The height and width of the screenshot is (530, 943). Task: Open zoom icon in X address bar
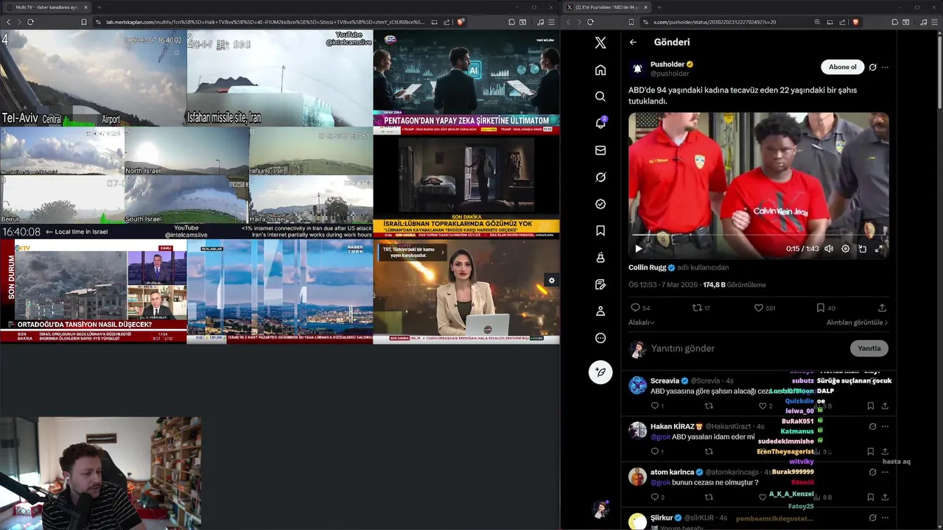point(817,22)
